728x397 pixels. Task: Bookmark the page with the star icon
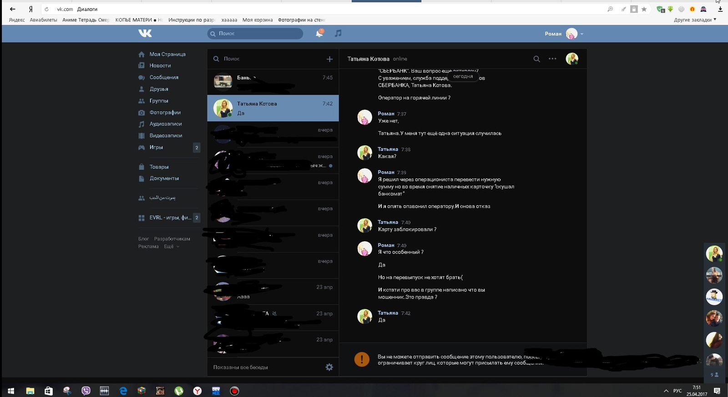(x=644, y=9)
